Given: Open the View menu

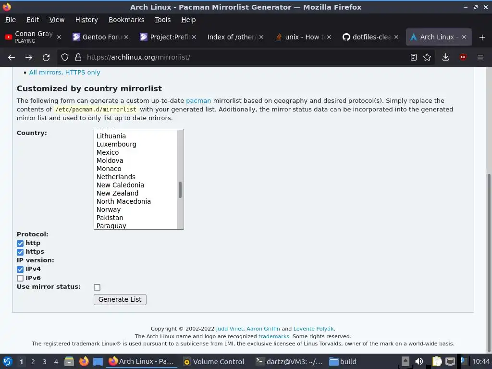Looking at the screenshot, I should coord(57,20).
